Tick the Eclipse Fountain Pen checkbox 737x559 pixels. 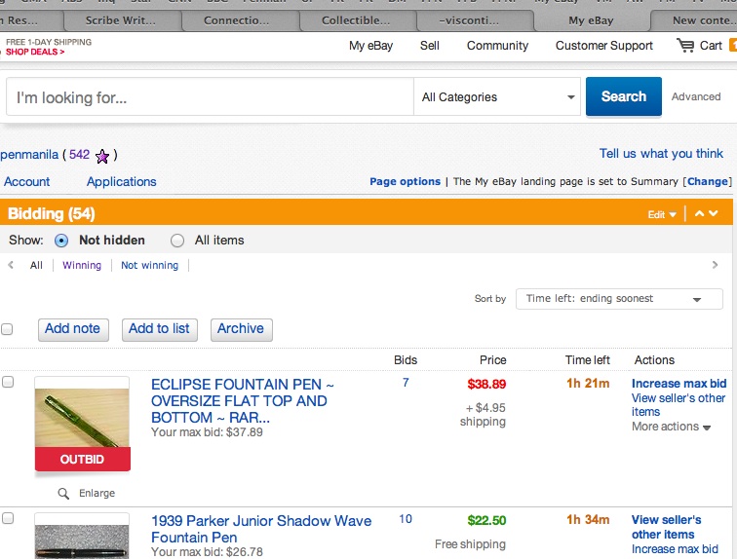click(8, 383)
